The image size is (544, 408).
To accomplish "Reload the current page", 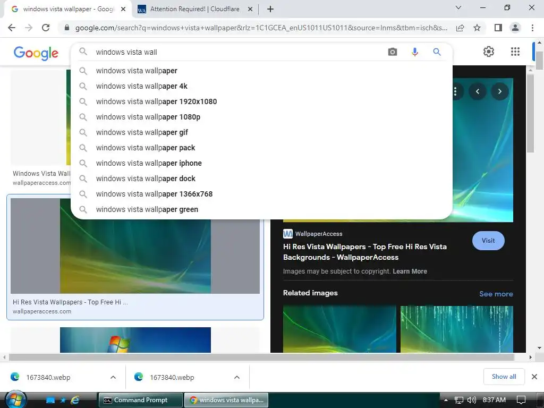I will 46,28.
